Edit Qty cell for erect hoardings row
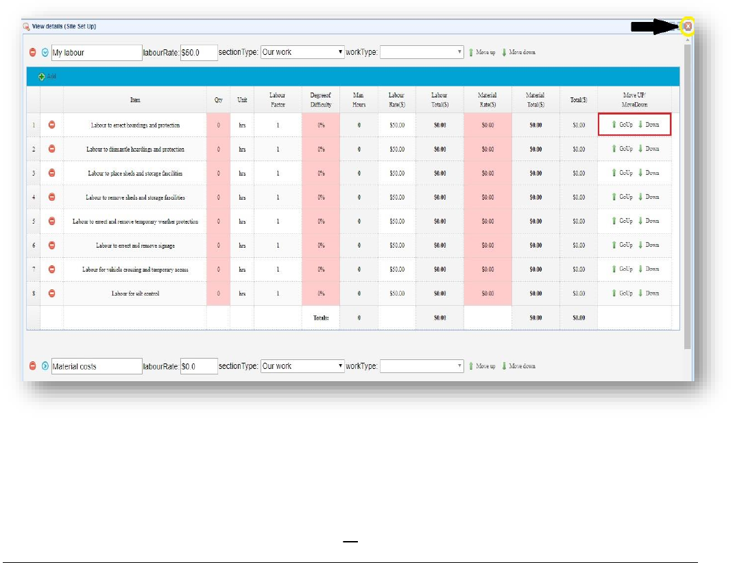735x563 pixels. pyautogui.click(x=219, y=125)
